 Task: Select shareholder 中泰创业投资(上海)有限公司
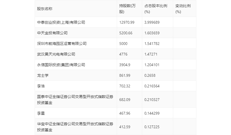point(61,22)
